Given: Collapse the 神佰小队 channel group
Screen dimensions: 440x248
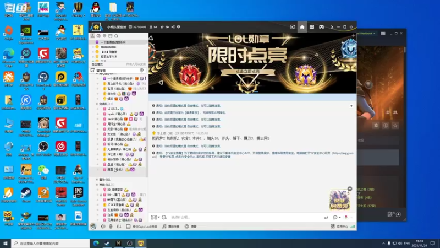Looking at the screenshot, I should (x=97, y=185).
